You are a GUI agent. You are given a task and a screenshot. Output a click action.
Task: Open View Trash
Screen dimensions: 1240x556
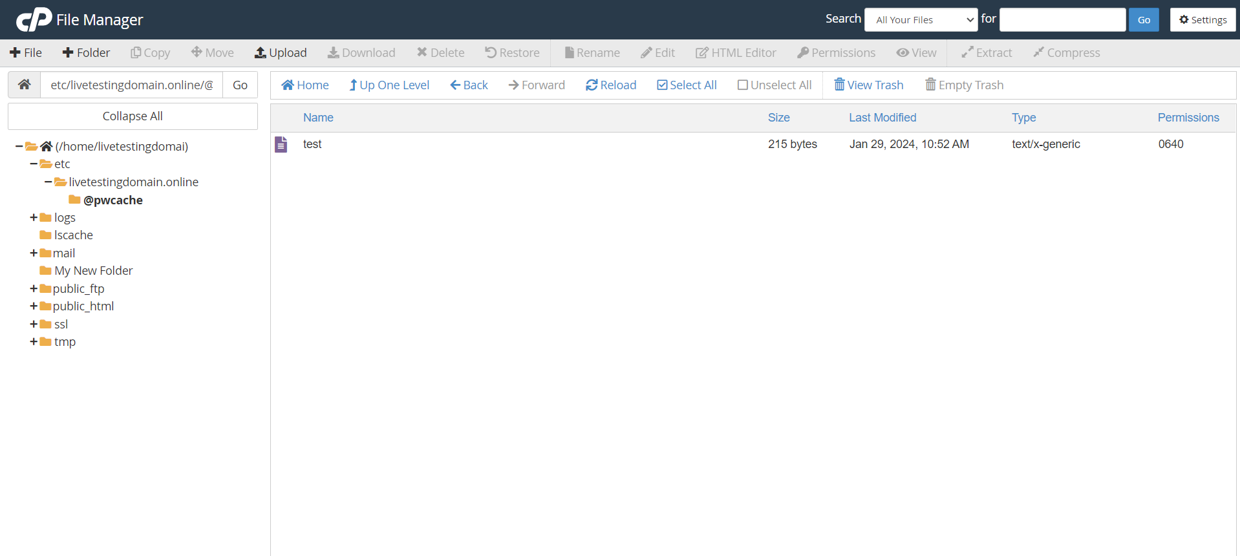coord(869,85)
